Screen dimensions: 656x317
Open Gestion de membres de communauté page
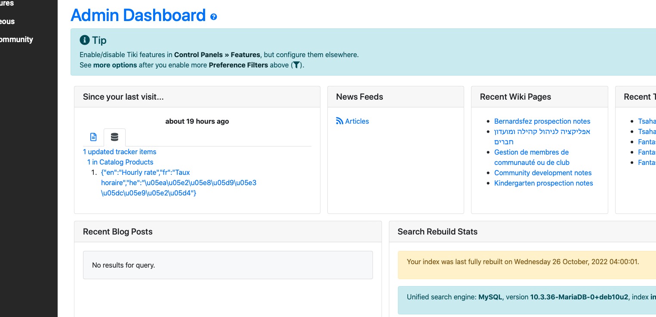532,157
